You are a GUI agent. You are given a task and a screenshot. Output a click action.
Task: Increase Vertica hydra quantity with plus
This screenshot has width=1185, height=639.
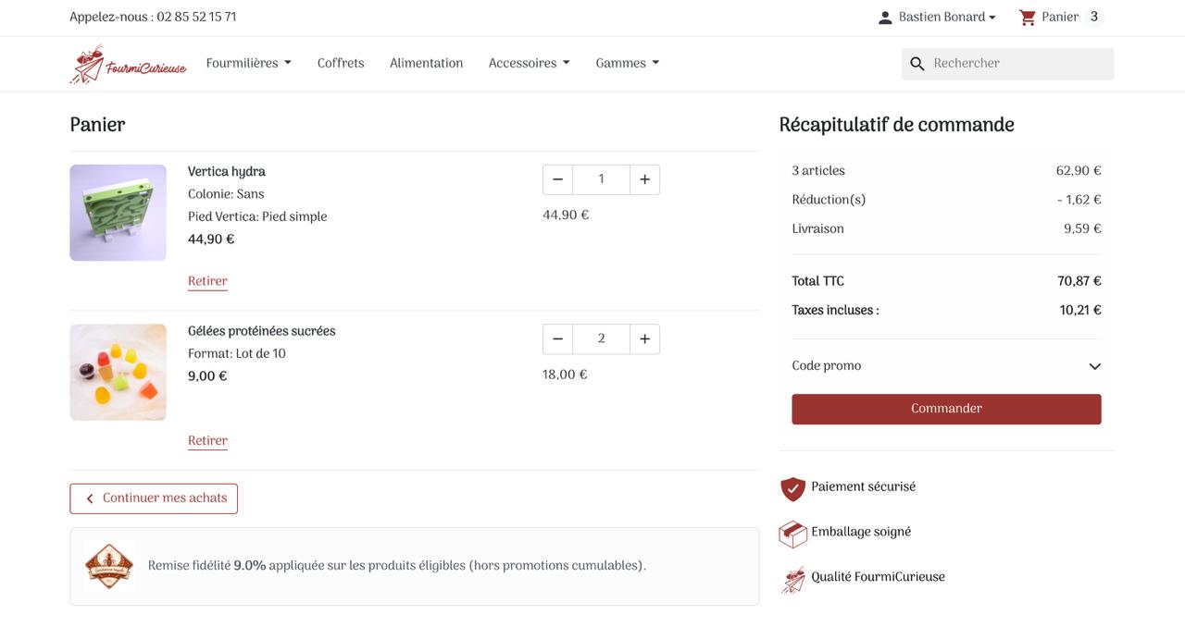[644, 179]
